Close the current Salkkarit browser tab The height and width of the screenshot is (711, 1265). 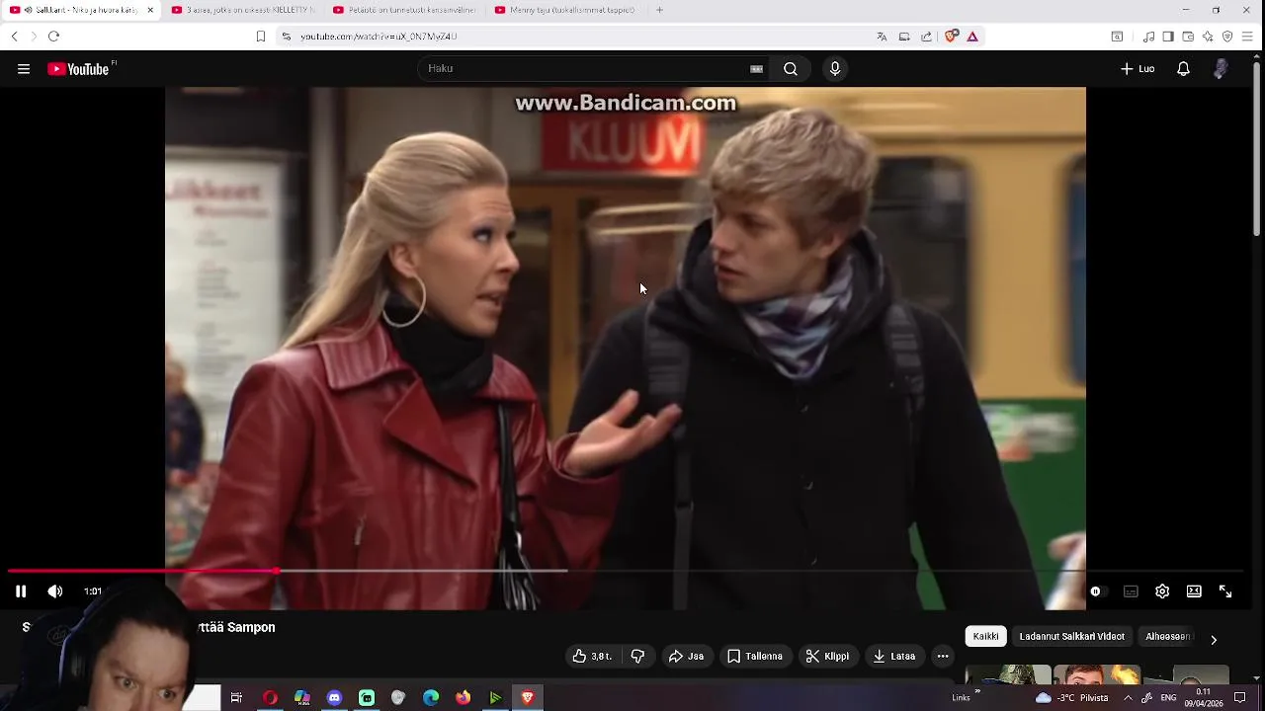(x=150, y=10)
